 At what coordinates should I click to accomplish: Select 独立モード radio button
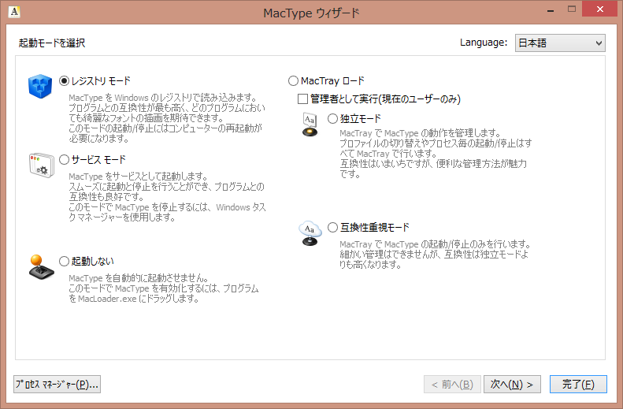coord(332,118)
